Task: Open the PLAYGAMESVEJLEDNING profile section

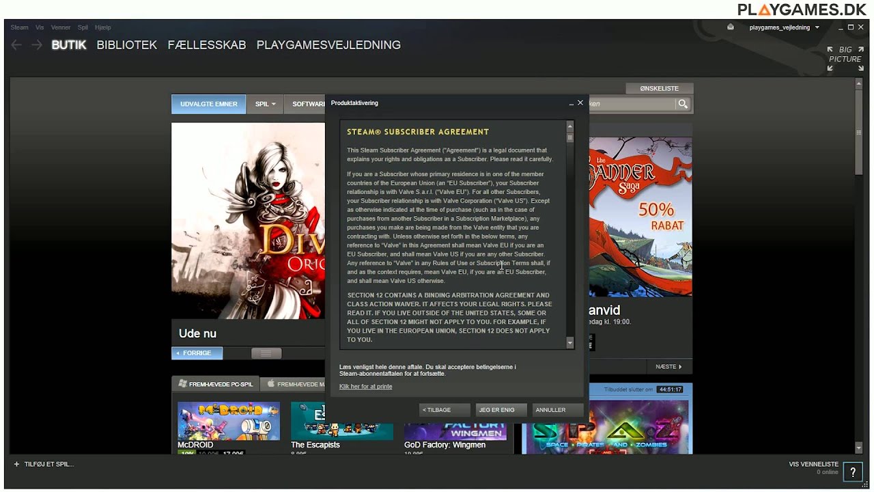Action: point(328,45)
